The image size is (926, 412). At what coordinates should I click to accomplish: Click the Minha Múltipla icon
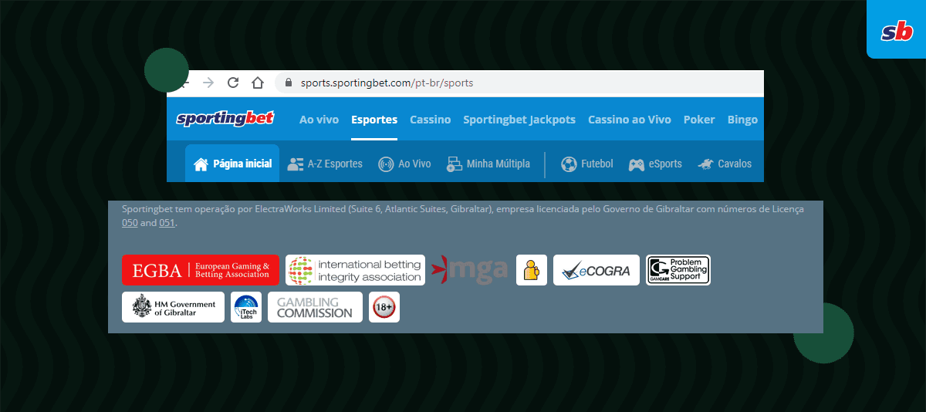click(454, 164)
